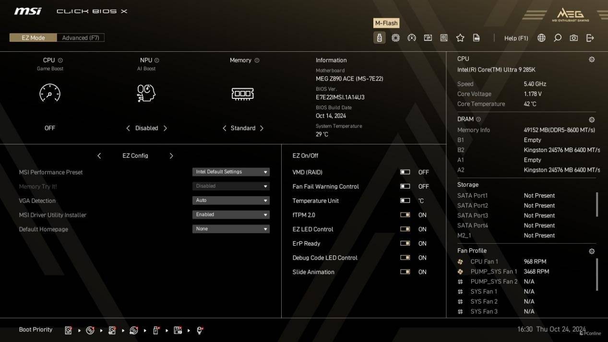Click the CPU chip icon in top toolbar
This screenshot has width=608, height=342.
tap(395, 38)
